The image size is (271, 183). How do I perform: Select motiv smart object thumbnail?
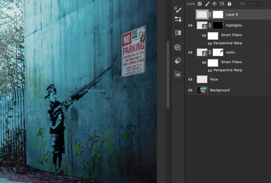tap(202, 52)
